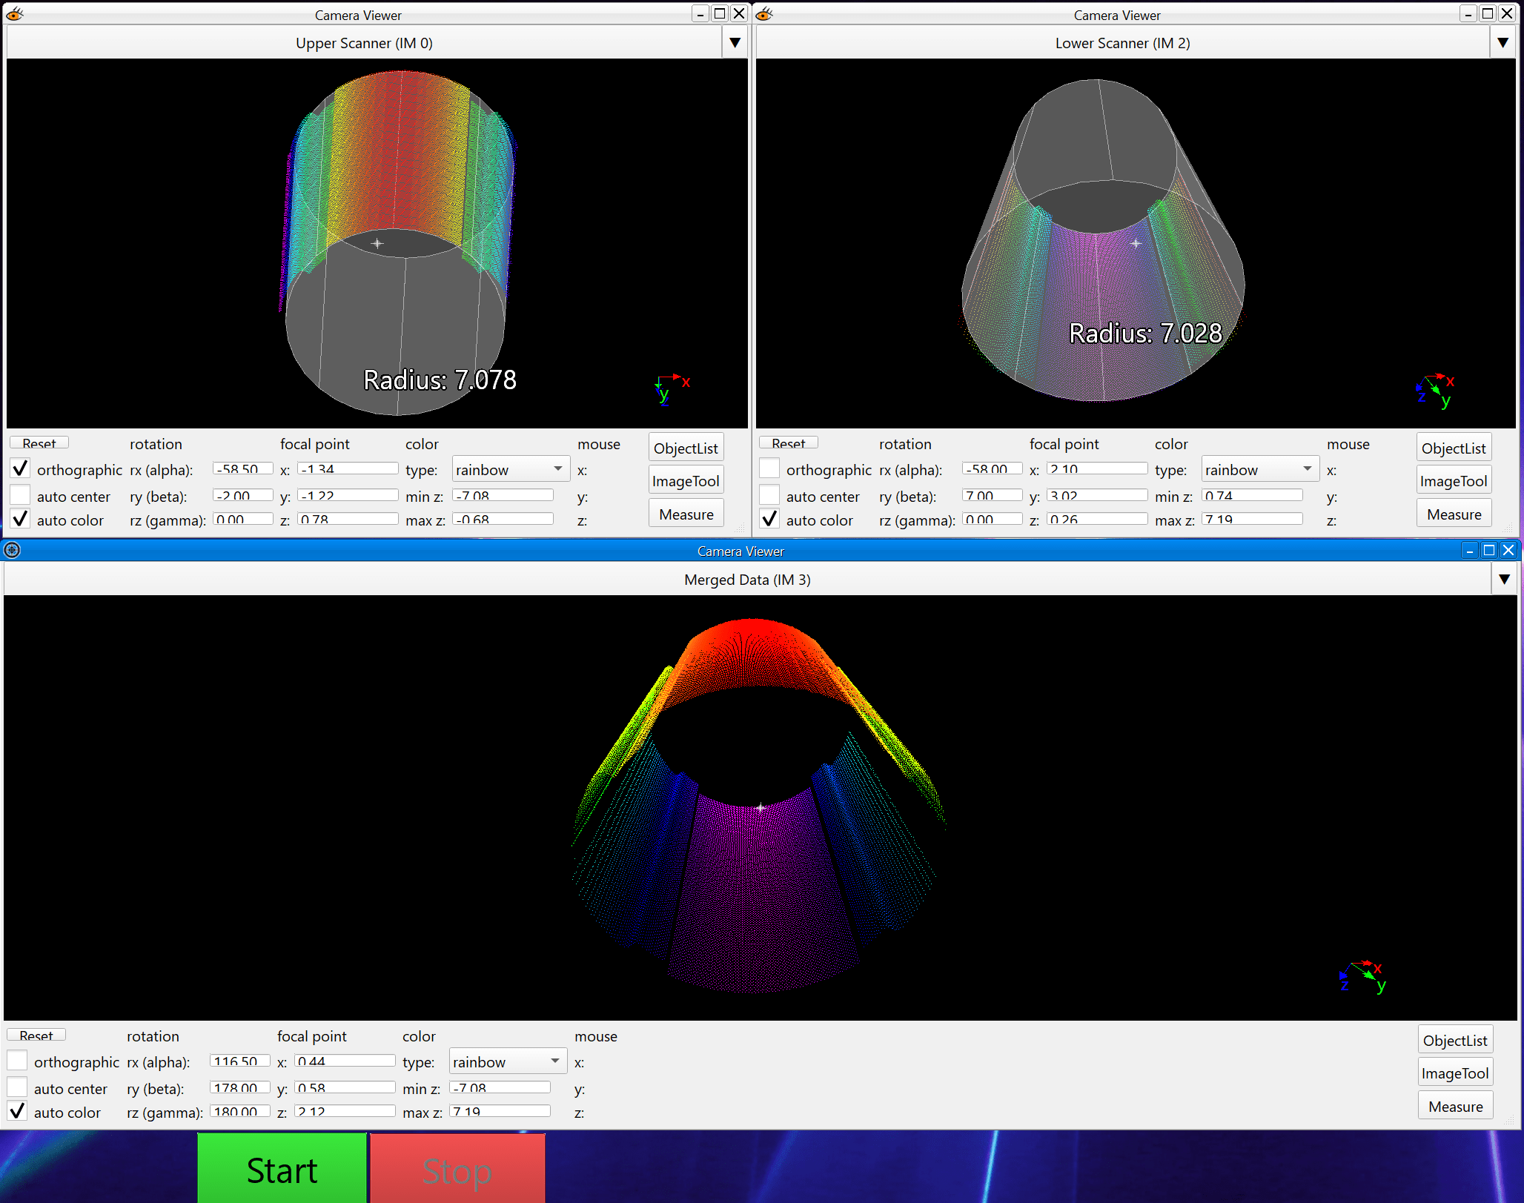1524x1203 pixels.
Task: Click the Upper Scanner (IM 0) header bar
Action: click(x=363, y=43)
